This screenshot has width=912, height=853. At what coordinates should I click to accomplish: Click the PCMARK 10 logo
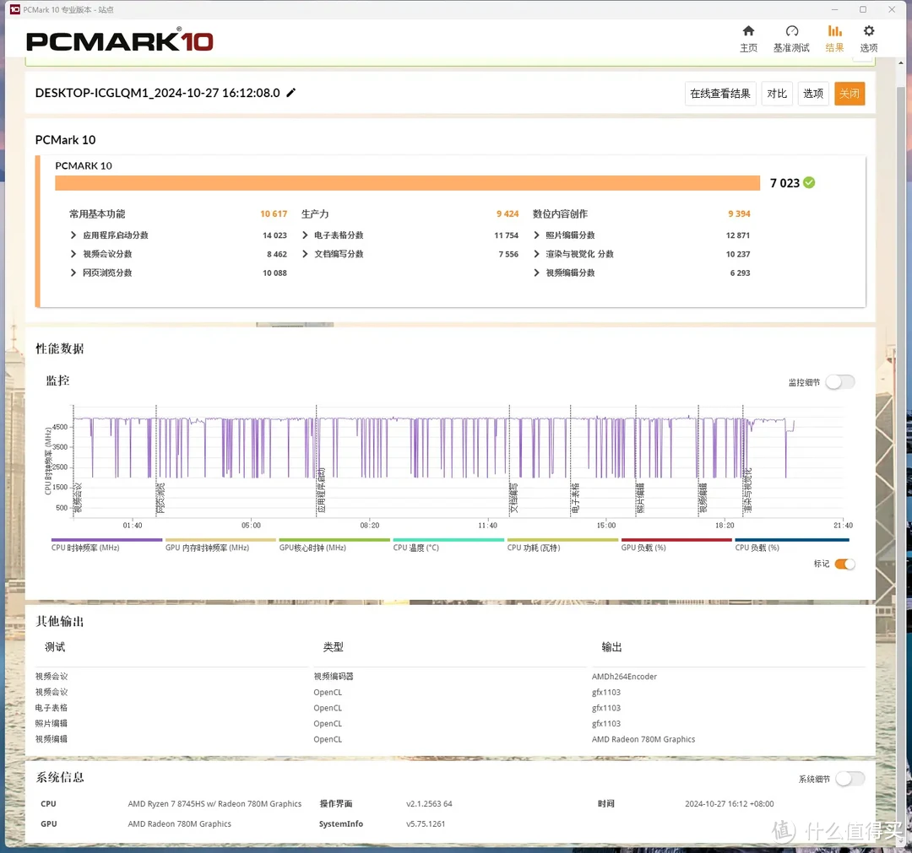click(120, 40)
